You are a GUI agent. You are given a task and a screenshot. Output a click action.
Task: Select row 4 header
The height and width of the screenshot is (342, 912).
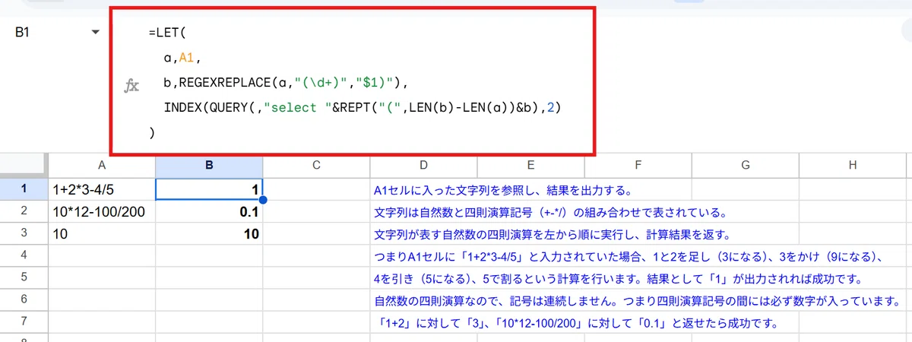click(24, 256)
